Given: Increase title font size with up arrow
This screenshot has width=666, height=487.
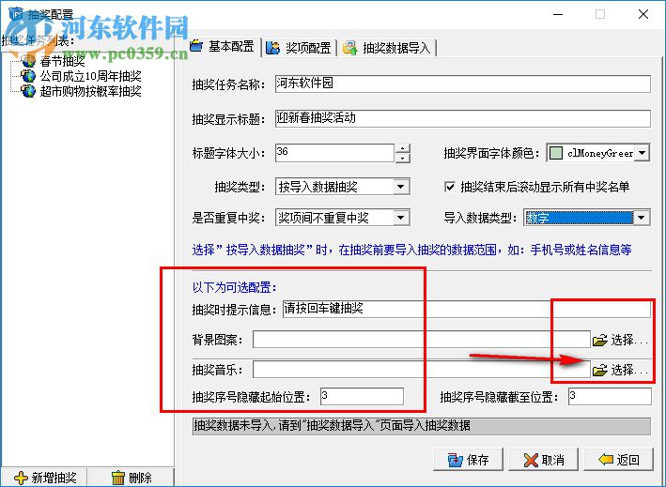Looking at the screenshot, I should click(403, 148).
